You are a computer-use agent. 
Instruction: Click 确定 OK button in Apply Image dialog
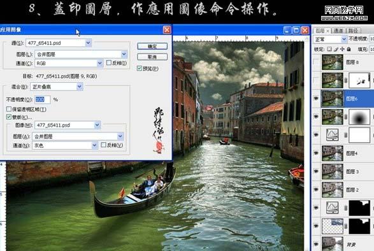coord(152,47)
